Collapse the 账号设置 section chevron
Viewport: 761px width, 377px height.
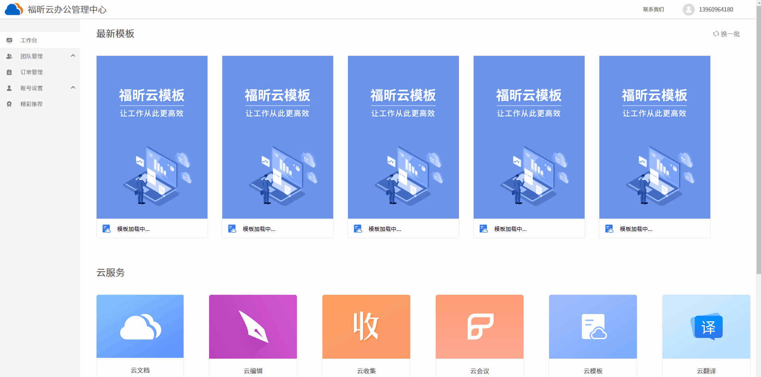click(73, 87)
